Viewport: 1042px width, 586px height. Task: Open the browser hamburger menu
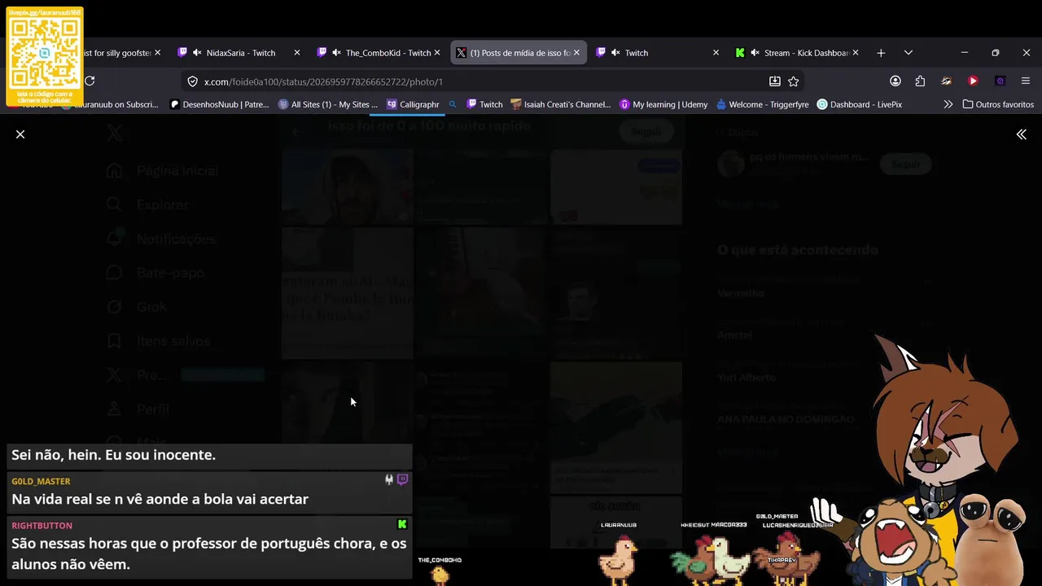[1026, 81]
